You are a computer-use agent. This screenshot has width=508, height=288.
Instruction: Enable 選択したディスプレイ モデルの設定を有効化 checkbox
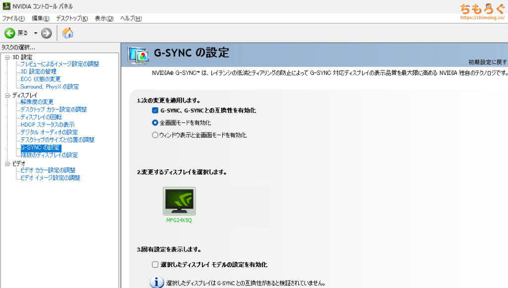point(155,264)
